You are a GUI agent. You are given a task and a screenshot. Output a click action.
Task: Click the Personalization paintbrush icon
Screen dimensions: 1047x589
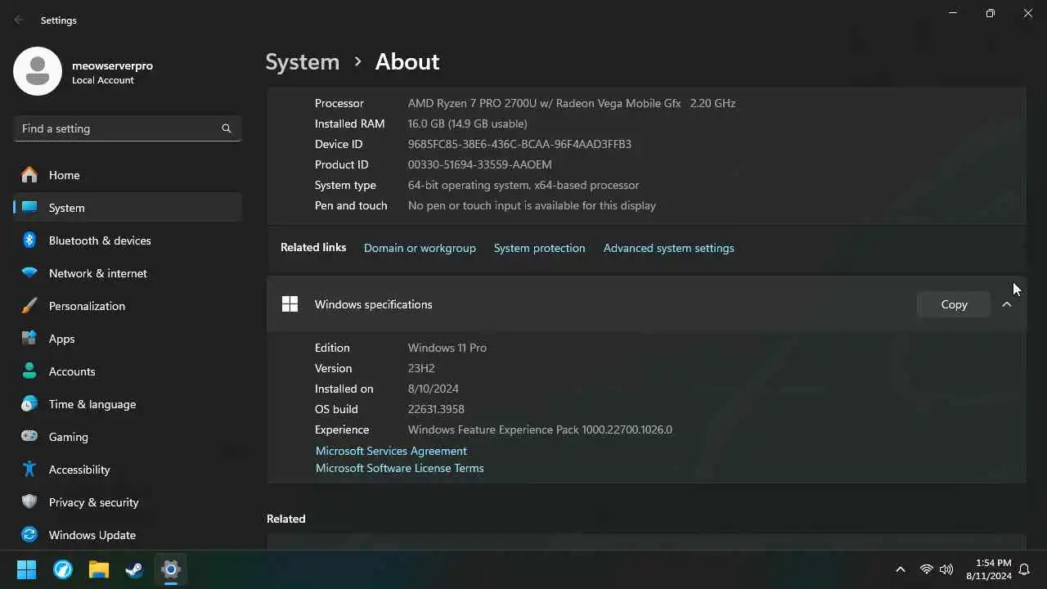(29, 306)
